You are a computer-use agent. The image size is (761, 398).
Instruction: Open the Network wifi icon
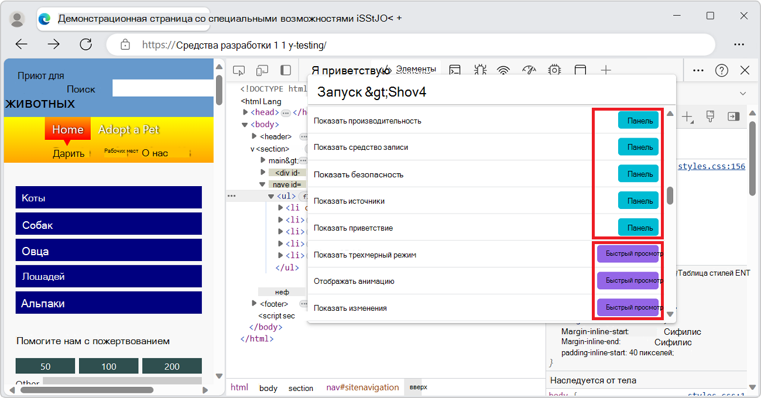[x=503, y=70]
